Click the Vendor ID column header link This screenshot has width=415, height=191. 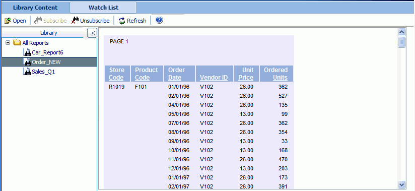point(214,78)
